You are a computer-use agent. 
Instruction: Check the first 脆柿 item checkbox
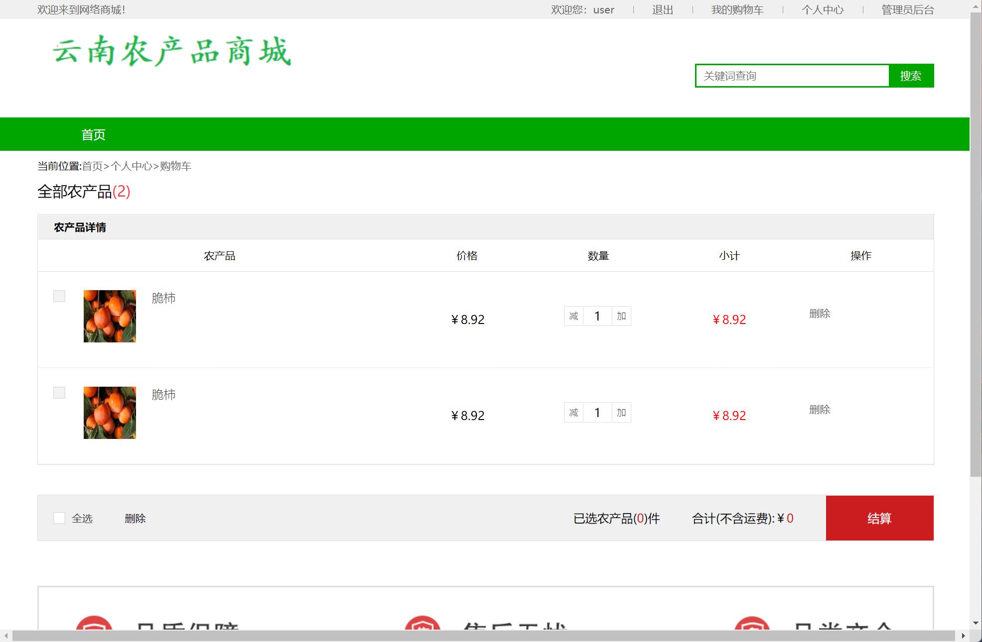click(59, 296)
